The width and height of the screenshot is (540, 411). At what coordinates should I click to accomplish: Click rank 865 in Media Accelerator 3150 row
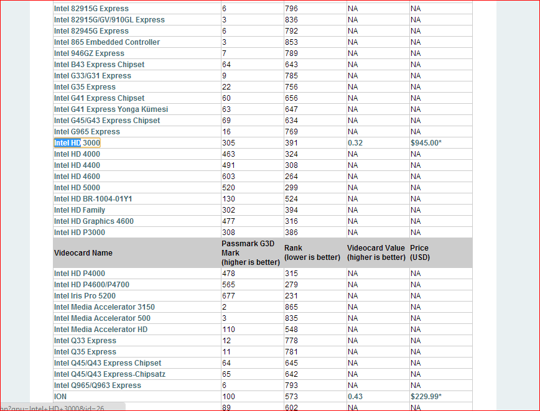[291, 307]
